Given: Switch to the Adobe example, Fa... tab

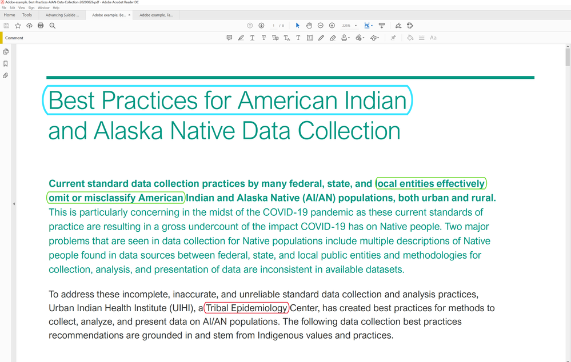Looking at the screenshot, I should [x=156, y=15].
